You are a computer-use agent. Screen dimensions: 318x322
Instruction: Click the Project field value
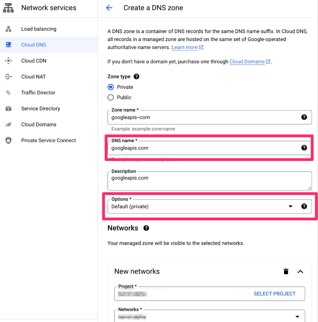tap(133, 294)
